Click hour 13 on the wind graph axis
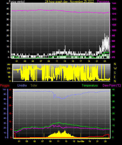This screenshot has height=145, width=122. pos(65,61)
